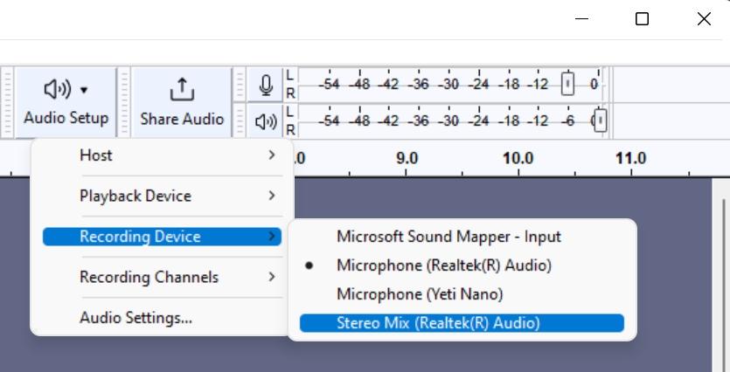Choose Stereo Mix (Realtek(R) Audio) device
This screenshot has height=372, width=730.
pyautogui.click(x=462, y=323)
